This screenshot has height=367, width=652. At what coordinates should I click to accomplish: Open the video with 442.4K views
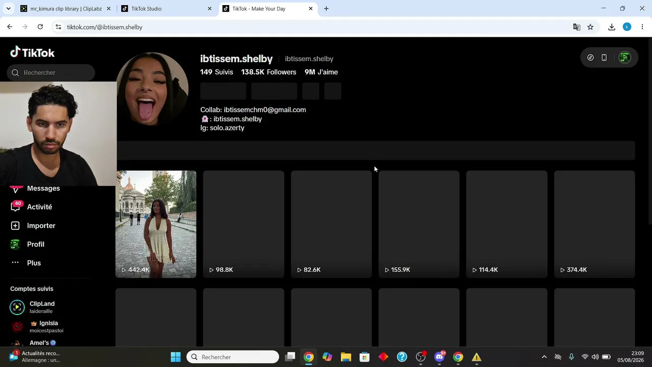(x=156, y=224)
